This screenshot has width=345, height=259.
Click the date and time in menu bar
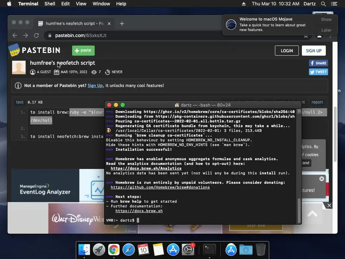276,4
